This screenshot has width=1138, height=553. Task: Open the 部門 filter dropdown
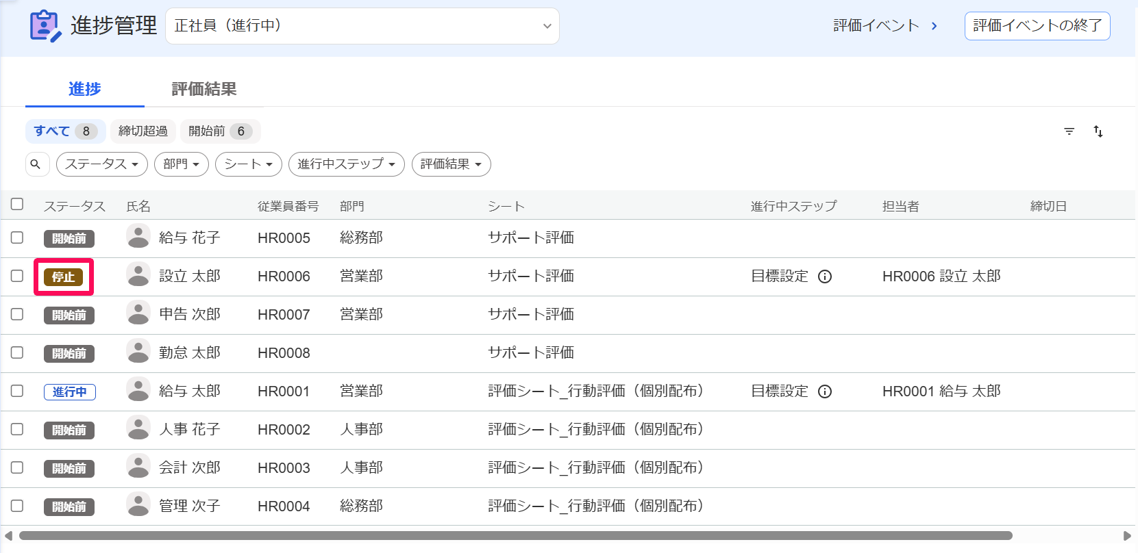182,164
